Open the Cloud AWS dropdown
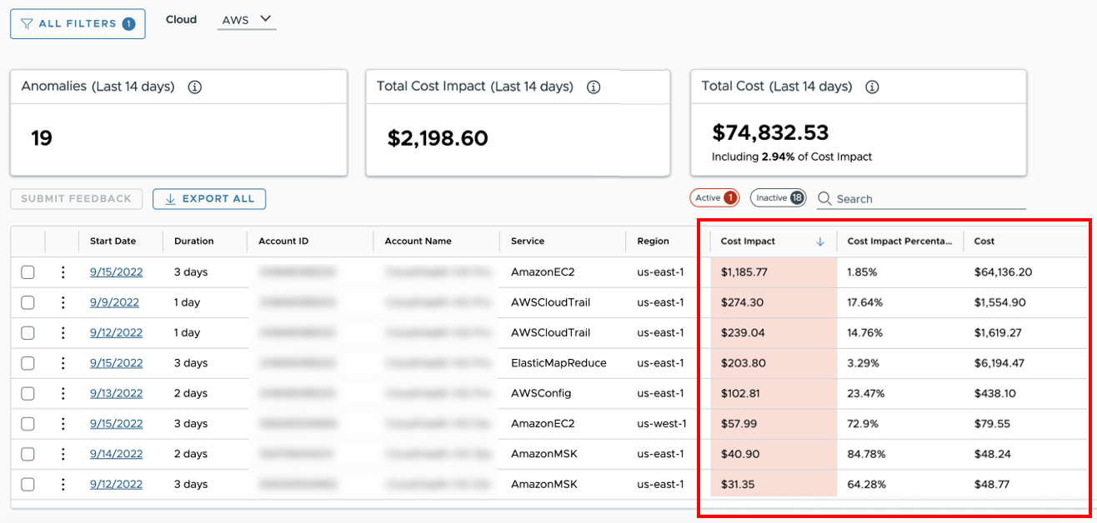 (246, 18)
